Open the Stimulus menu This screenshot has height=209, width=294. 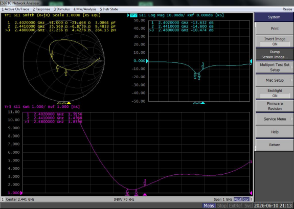point(62,9)
